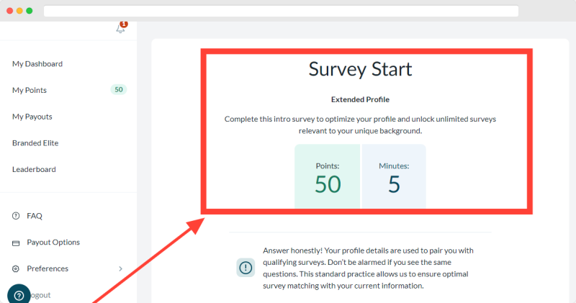Screen dimensions: 576x303
Task: Click the 50 points badge in sidebar
Action: [x=119, y=90]
